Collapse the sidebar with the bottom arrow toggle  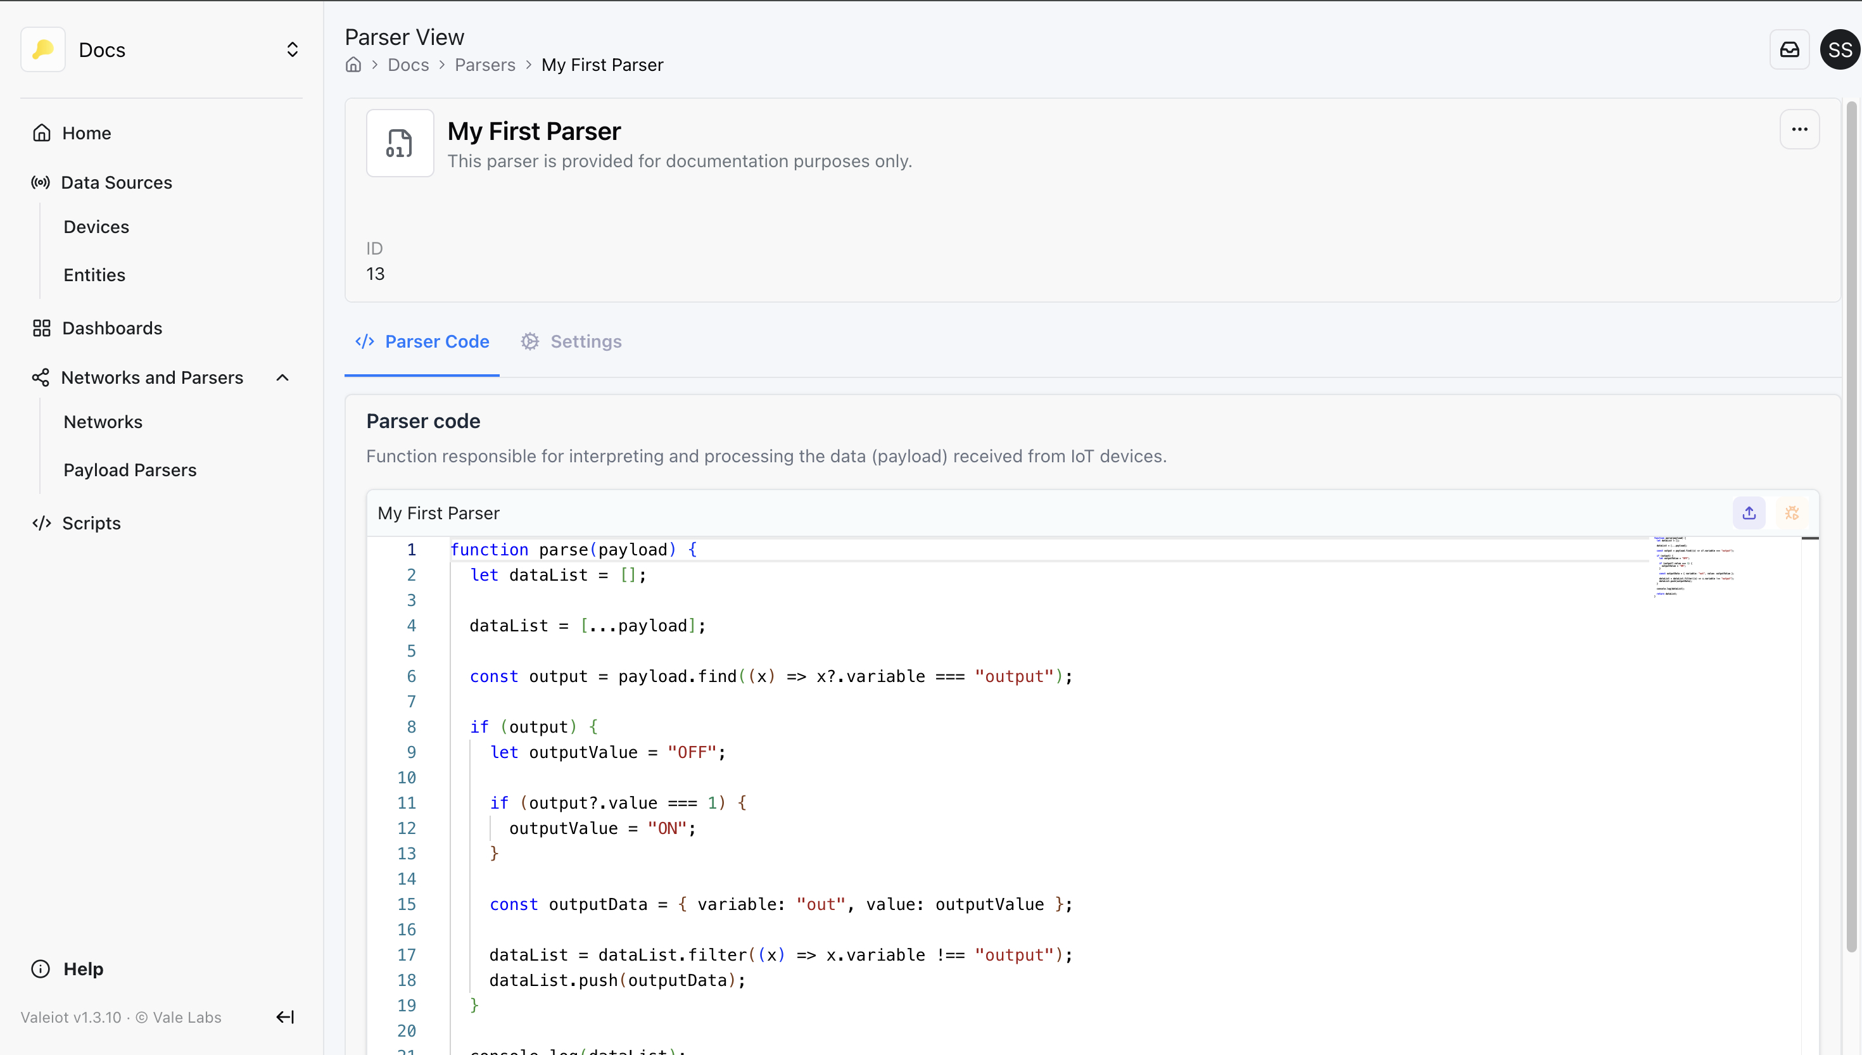tap(284, 1016)
